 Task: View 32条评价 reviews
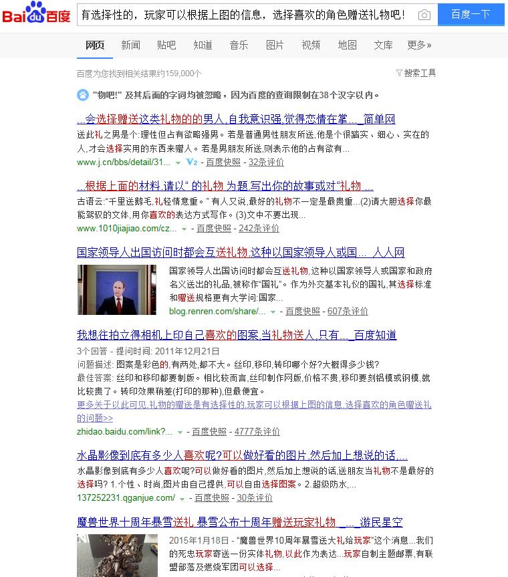pos(266,162)
